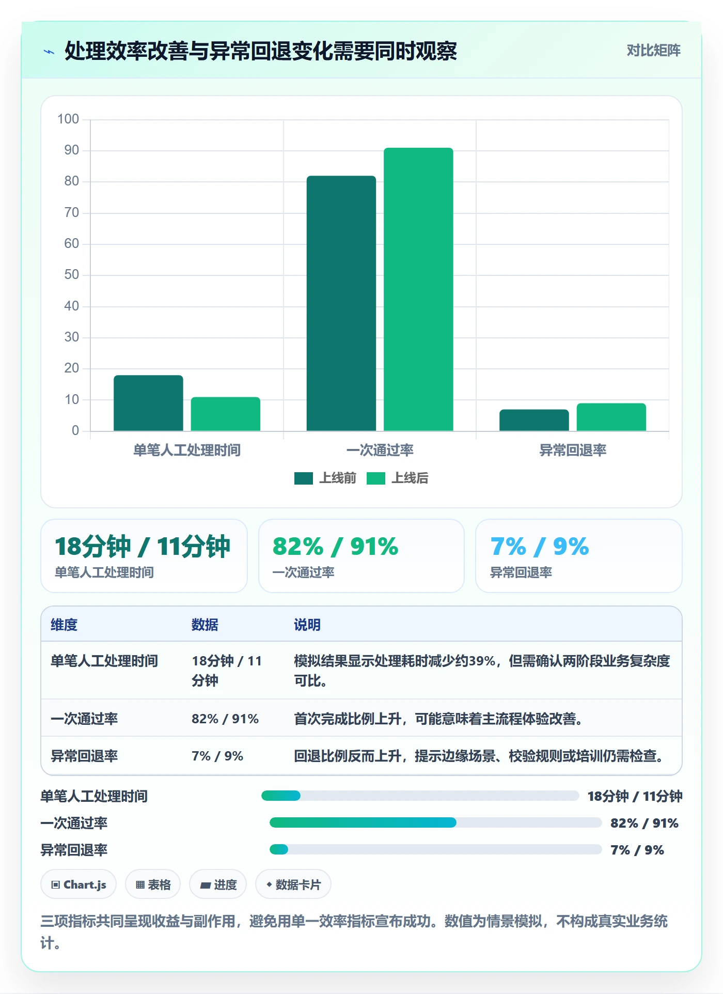This screenshot has width=723, height=994.
Task: Click the 表格 tag chip
Action: pos(153,884)
